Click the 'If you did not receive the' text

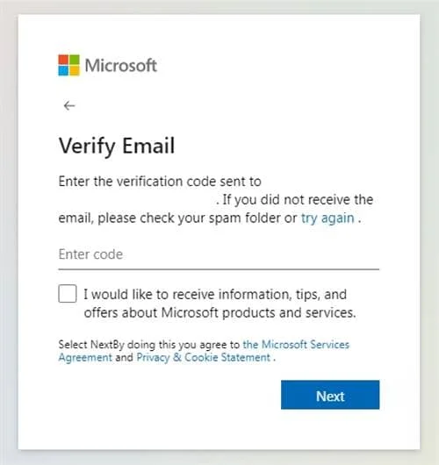coord(298,199)
